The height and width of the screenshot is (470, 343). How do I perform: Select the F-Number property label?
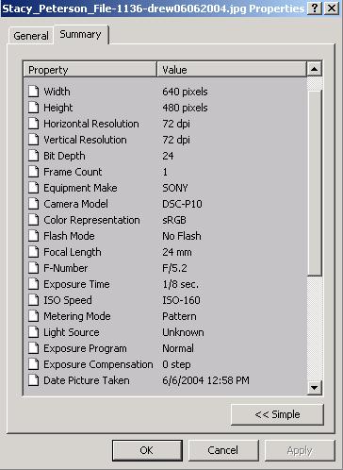click(x=66, y=268)
